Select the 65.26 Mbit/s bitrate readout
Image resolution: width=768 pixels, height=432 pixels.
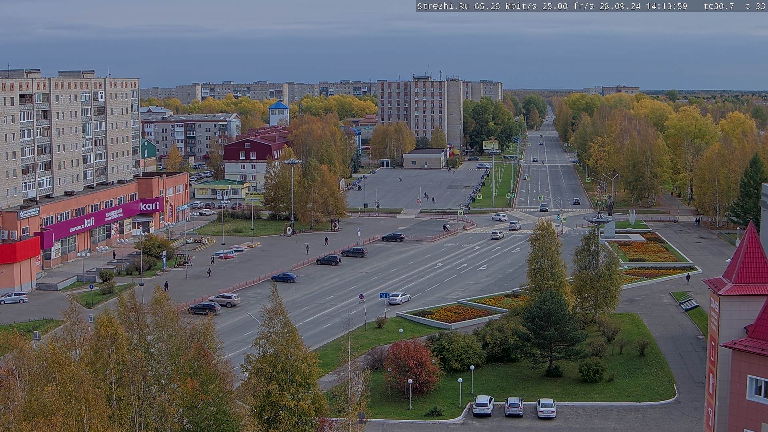[x=507, y=6]
